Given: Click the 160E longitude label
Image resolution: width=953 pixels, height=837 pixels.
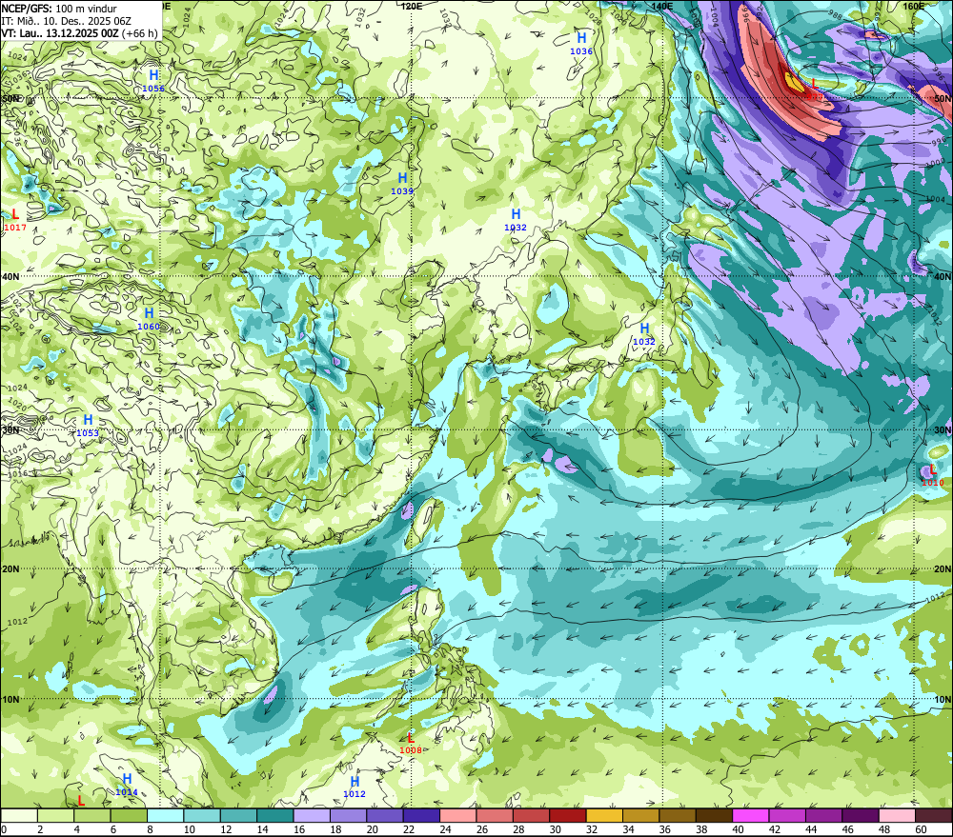Looking at the screenshot, I should pyautogui.click(x=914, y=6).
